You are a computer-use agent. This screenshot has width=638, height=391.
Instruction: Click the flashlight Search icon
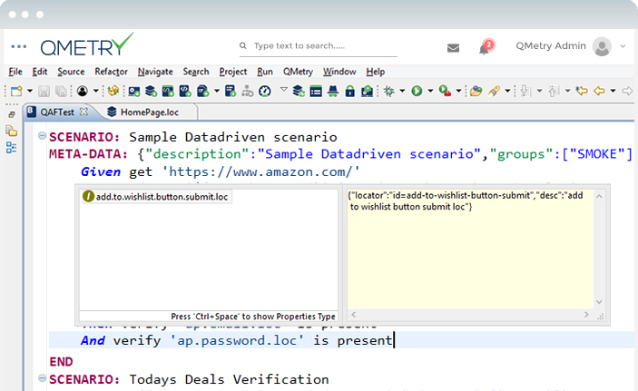pyautogui.click(x=494, y=91)
